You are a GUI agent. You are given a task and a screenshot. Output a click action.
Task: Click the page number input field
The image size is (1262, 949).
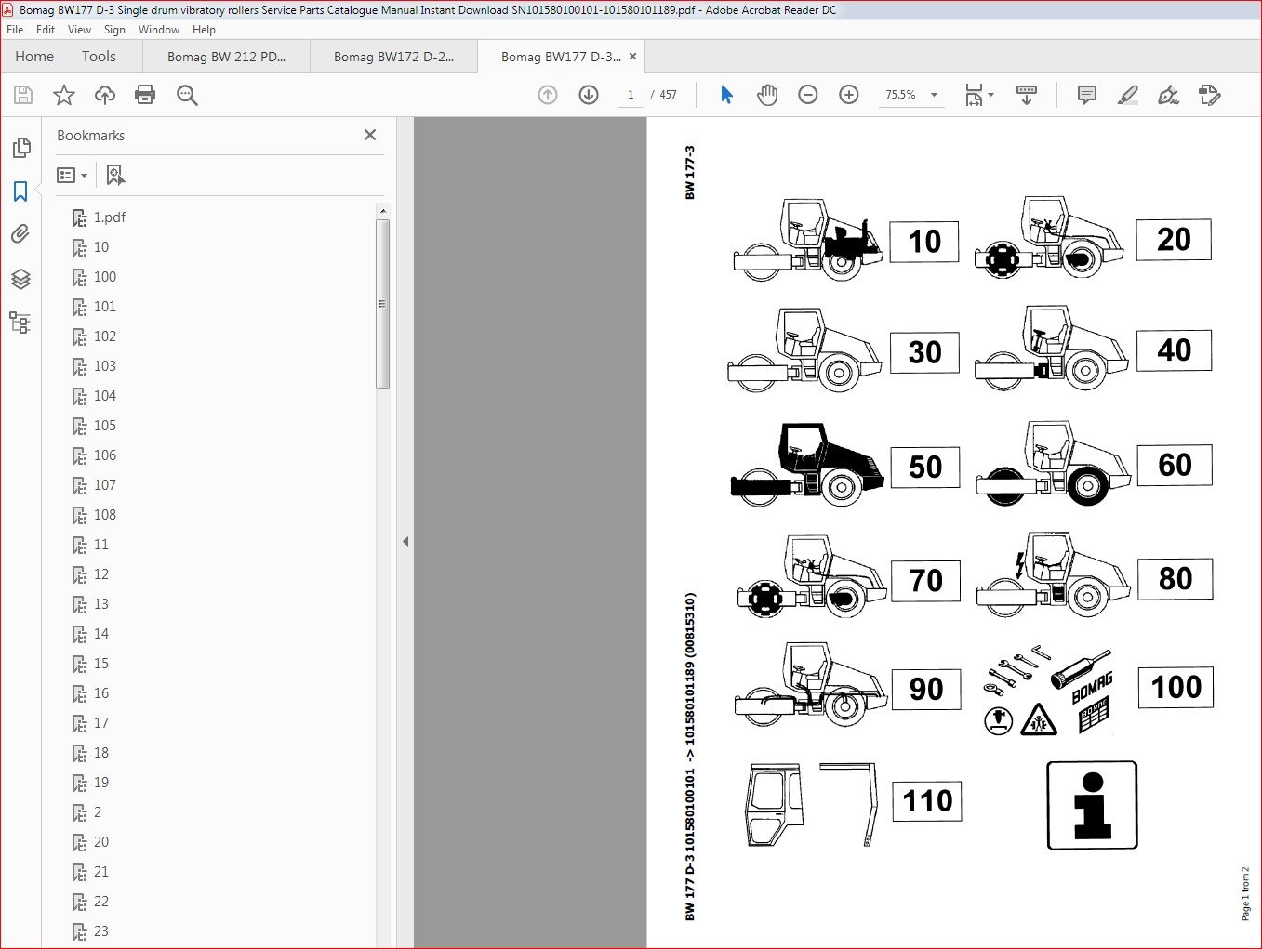631,95
